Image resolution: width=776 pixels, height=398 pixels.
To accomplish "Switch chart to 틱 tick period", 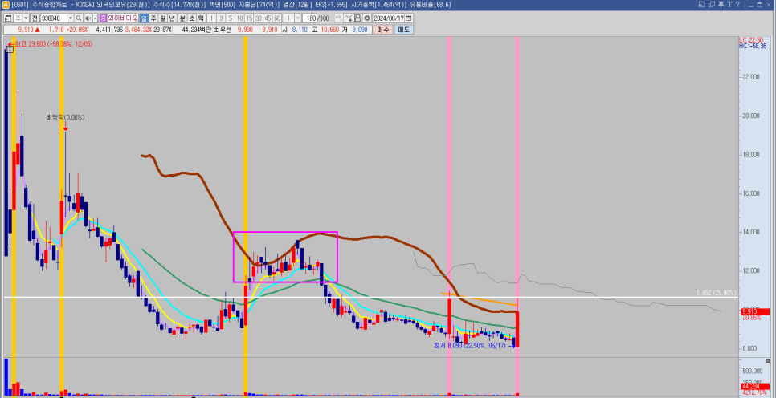I will [201, 18].
